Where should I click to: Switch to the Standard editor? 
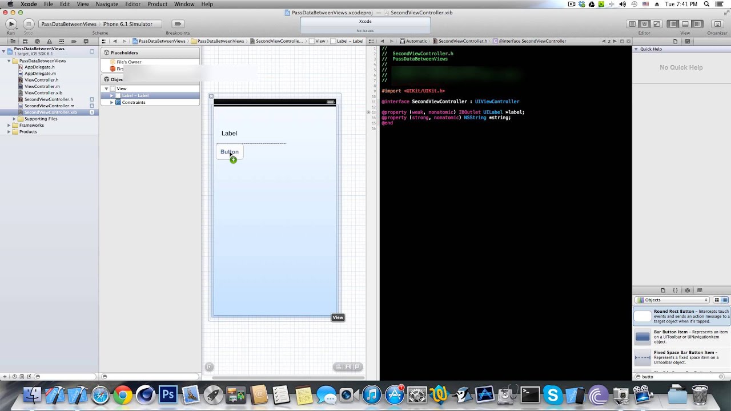[632, 24]
